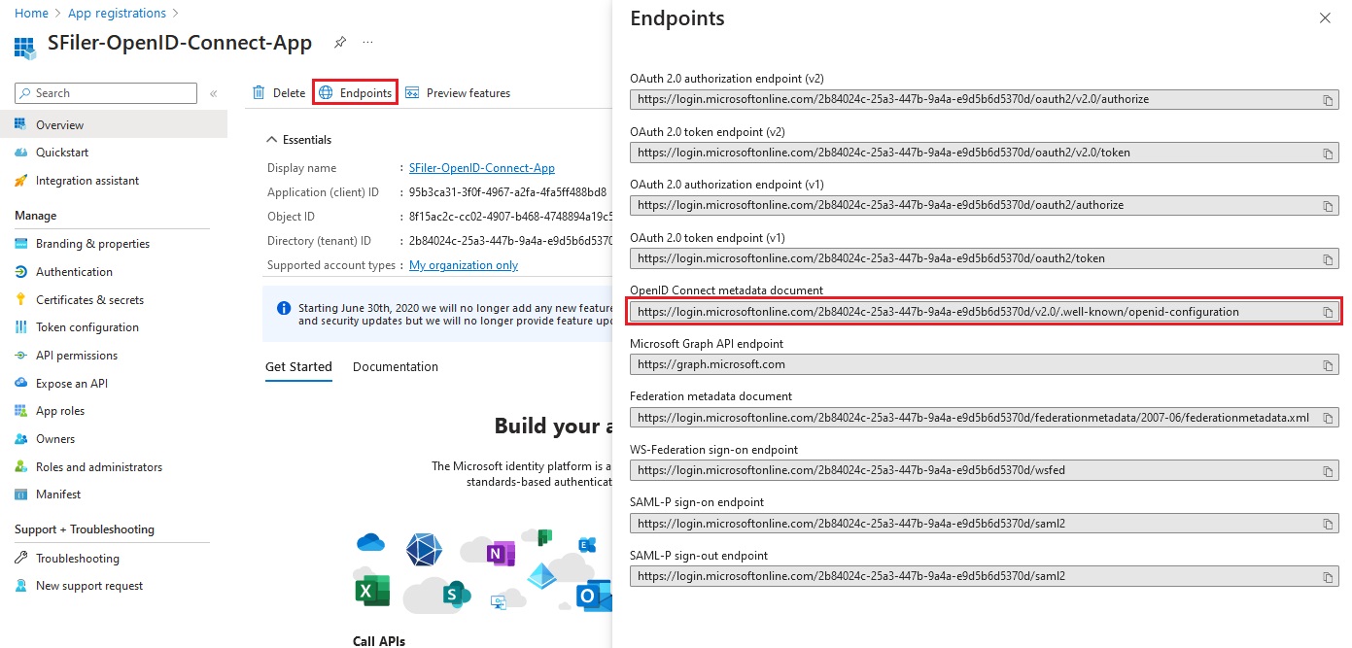Screen dimensions: 1352x648
Task: Select Overview in the sidebar
Action: [x=114, y=124]
